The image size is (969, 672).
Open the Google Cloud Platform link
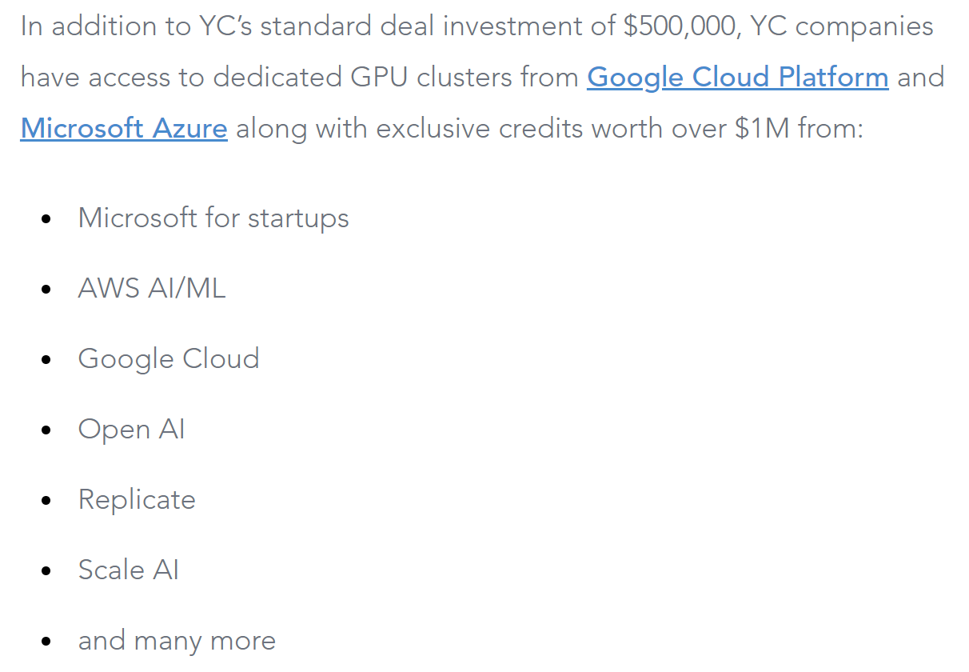pos(737,78)
